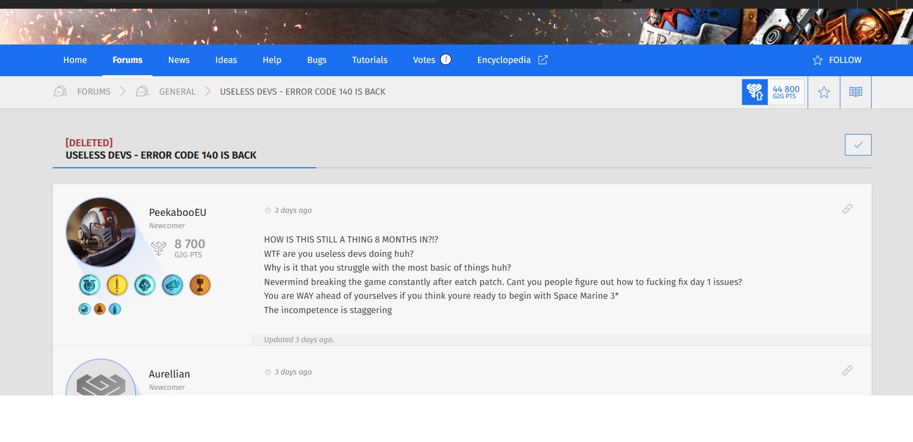The width and height of the screenshot is (913, 442).
Task: Open the Votes tab
Action: [x=424, y=60]
